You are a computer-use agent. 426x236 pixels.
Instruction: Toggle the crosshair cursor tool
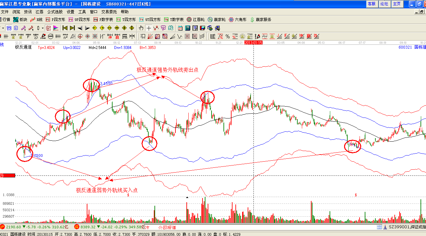[149, 28]
